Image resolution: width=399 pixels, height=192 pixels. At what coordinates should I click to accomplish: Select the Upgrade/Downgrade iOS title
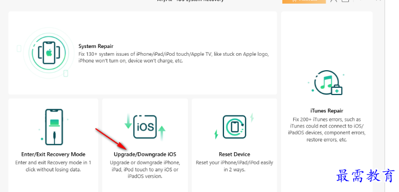[x=145, y=154]
